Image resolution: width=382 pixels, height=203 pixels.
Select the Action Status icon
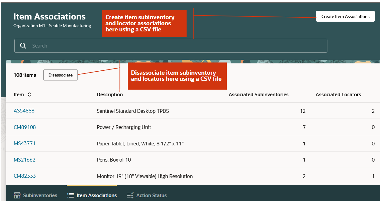coord(130,195)
